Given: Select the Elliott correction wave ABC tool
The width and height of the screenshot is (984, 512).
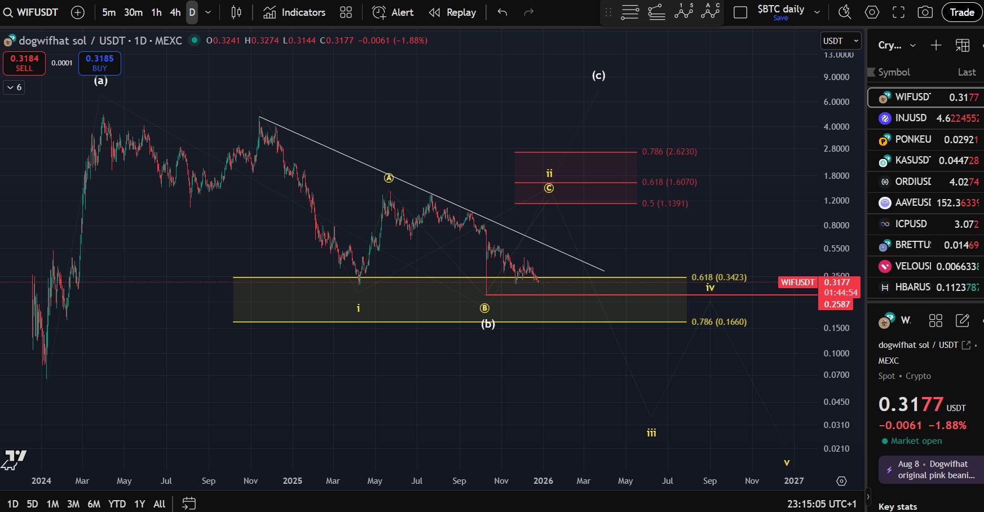Looking at the screenshot, I should coord(711,11).
